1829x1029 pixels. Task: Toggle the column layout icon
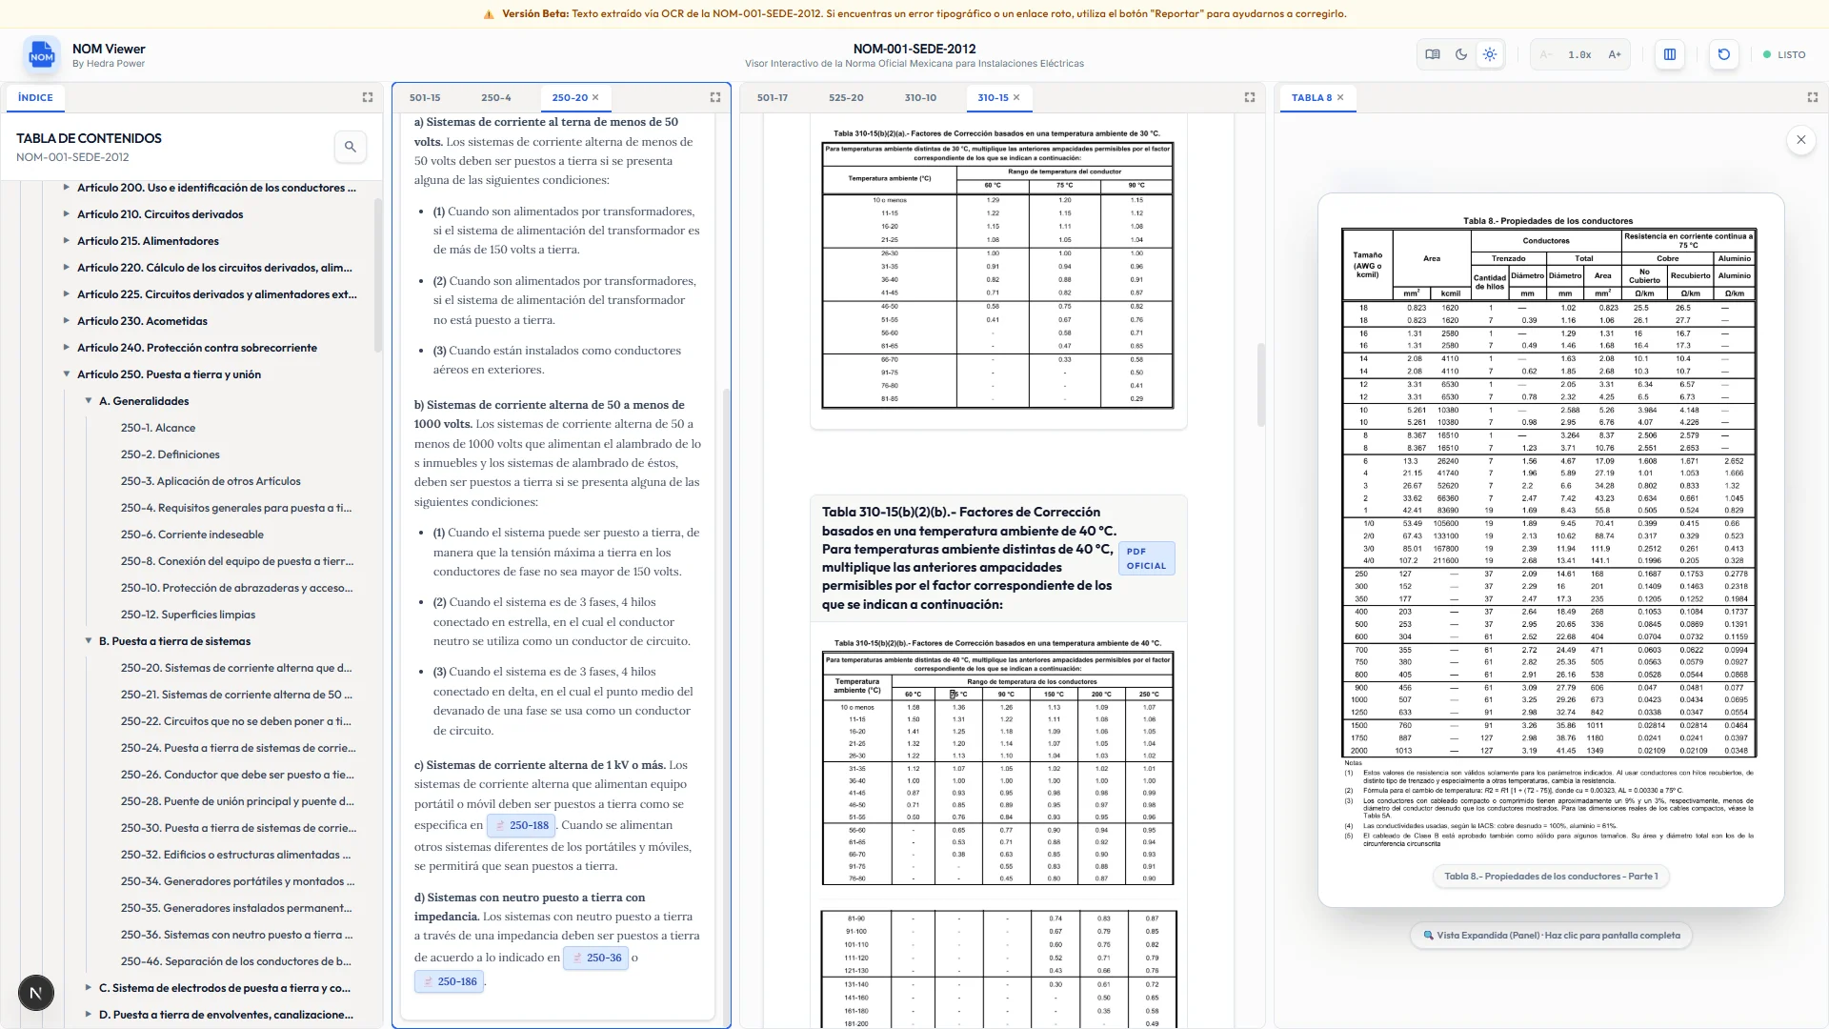[1670, 54]
